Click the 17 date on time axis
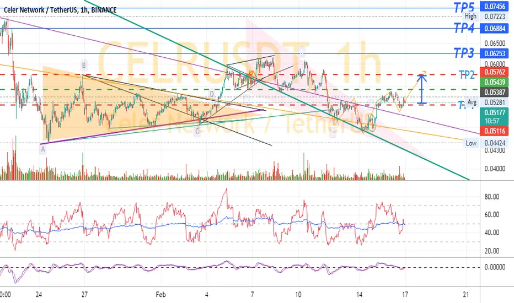The image size is (514, 303). [405, 295]
